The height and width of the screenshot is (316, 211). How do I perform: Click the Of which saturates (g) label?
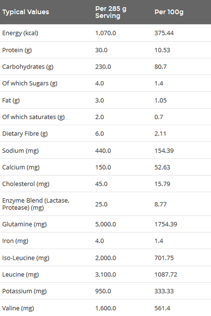point(34,117)
